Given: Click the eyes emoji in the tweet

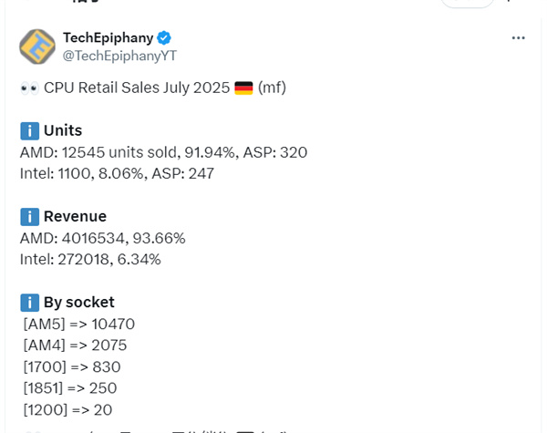Looking at the screenshot, I should 28,88.
